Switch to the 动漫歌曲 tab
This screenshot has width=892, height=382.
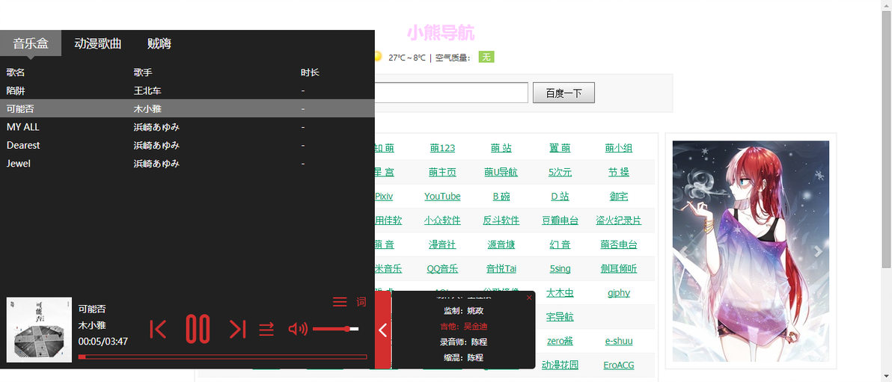[x=98, y=43]
